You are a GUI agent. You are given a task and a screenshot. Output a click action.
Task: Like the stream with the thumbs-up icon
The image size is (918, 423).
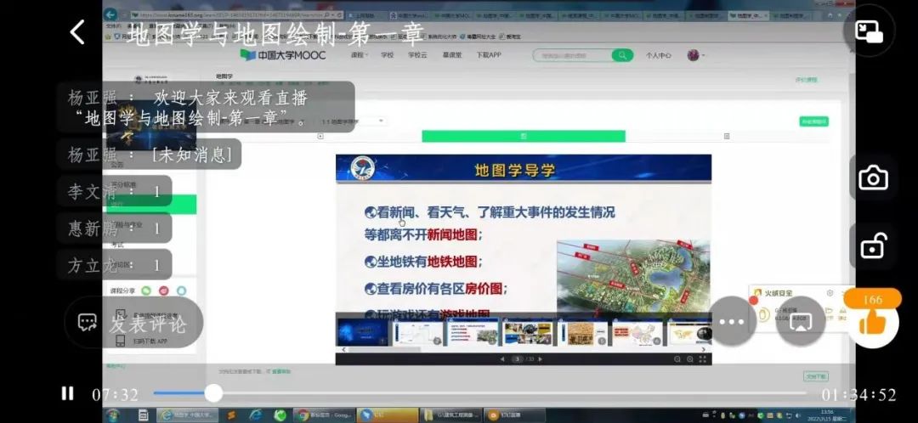click(872, 321)
